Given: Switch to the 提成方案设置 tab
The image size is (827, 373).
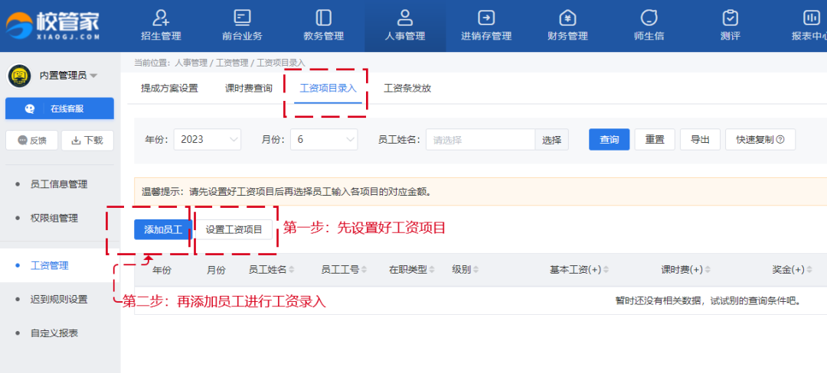Looking at the screenshot, I should (169, 88).
